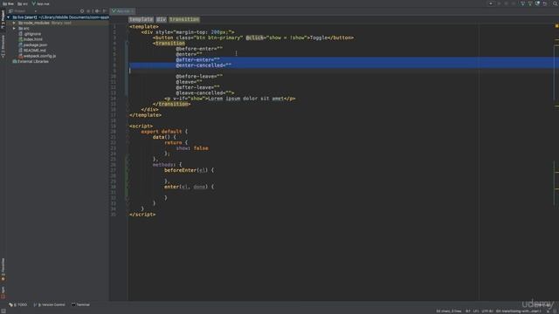The width and height of the screenshot is (559, 314).
Task: Expand the node_modules folder
Action: pyautogui.click(x=14, y=23)
